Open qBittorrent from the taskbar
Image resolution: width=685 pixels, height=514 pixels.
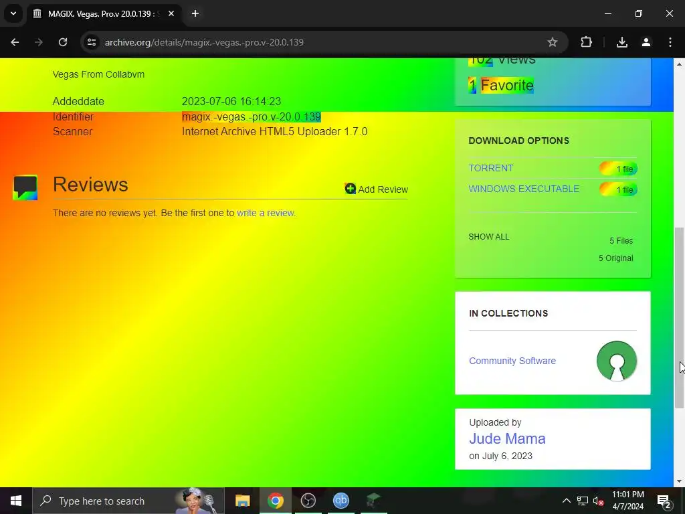tap(340, 501)
